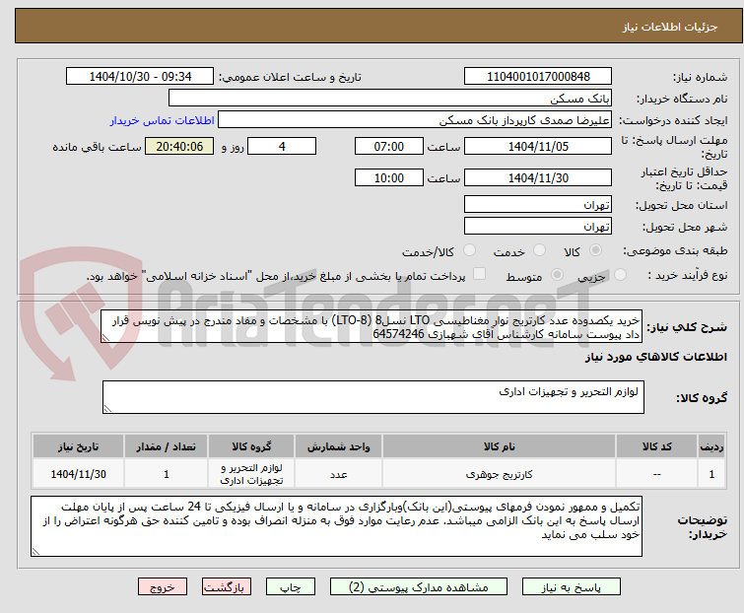This screenshot has width=744, height=613.
Task: Click the announcement date field 1404/10/30 - 09:34
Action: (140, 77)
